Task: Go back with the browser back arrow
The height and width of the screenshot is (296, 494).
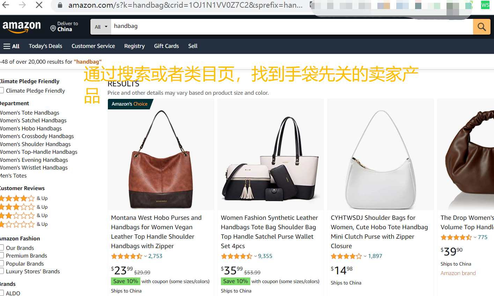Action: [6, 5]
